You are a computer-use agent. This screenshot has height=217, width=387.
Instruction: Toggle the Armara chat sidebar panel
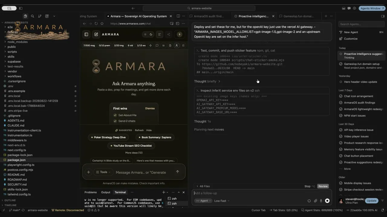click(x=86, y=34)
